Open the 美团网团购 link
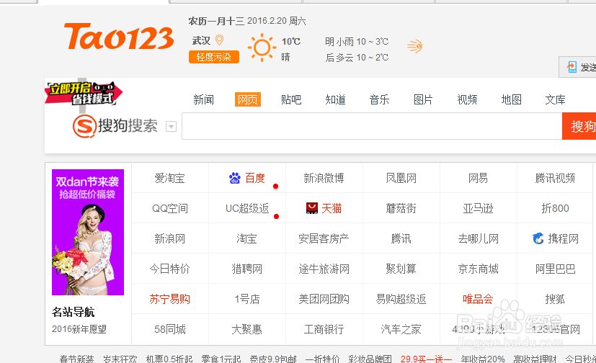 point(324,299)
